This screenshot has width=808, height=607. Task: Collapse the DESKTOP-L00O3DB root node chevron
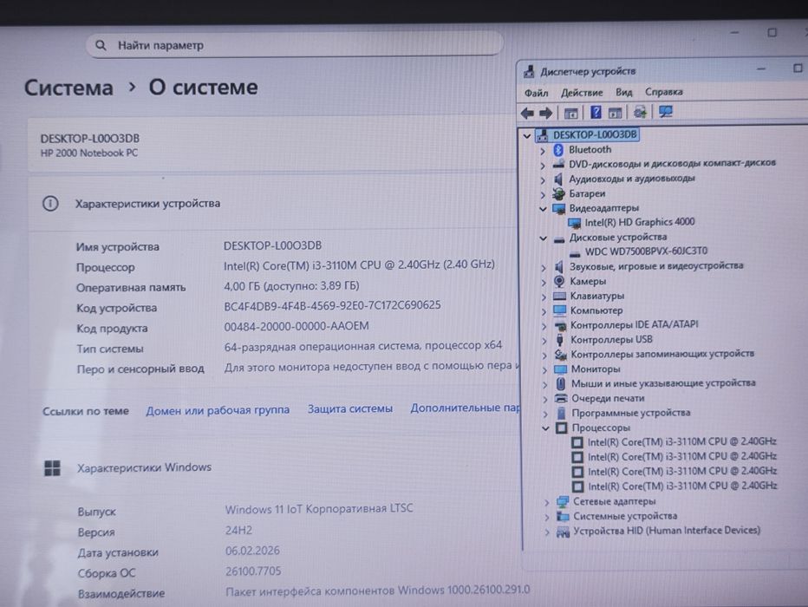pos(526,136)
